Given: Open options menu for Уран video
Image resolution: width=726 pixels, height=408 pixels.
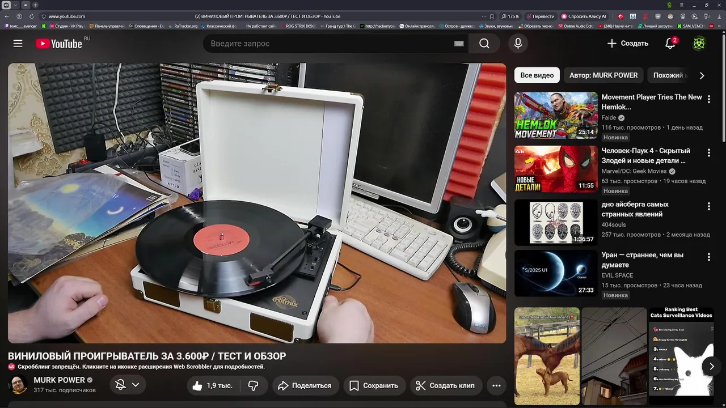Looking at the screenshot, I should pos(708,257).
